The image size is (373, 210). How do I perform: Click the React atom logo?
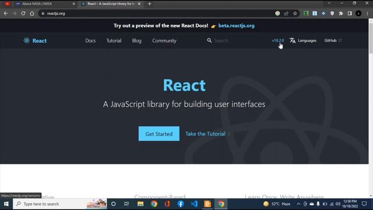click(x=26, y=40)
